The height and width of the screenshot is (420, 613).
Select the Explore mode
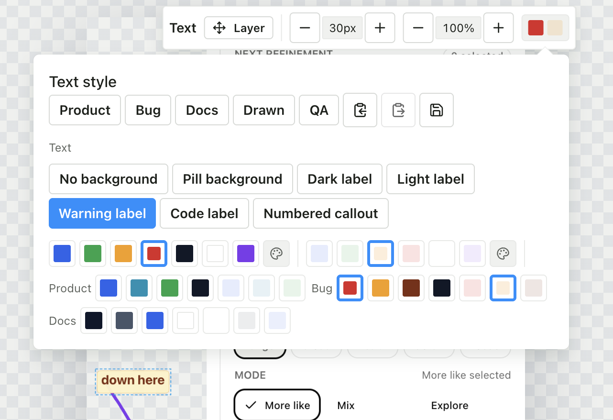pos(449,406)
